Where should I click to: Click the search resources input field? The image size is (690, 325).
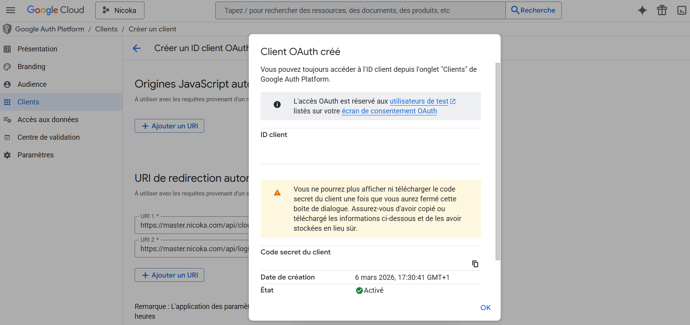click(x=360, y=11)
